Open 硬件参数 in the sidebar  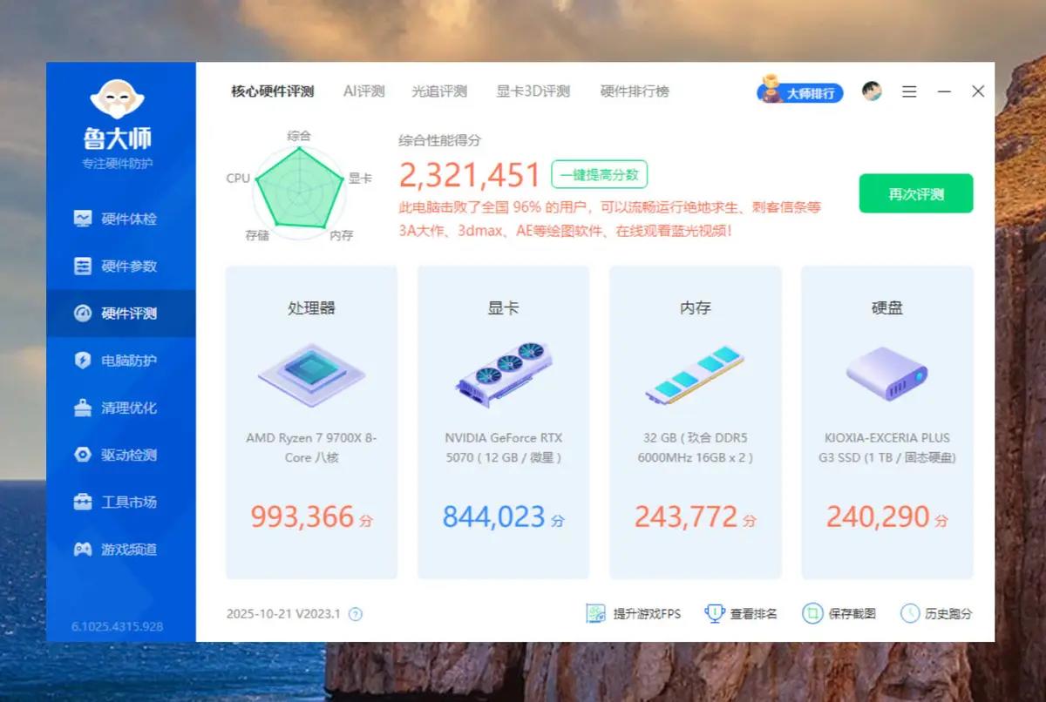point(120,266)
